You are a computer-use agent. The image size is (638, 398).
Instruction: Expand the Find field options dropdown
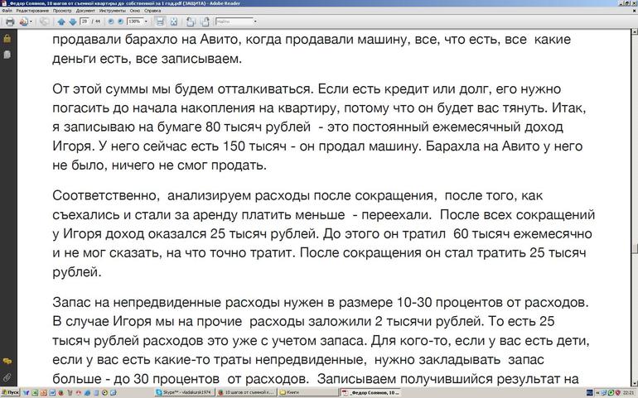[254, 22]
